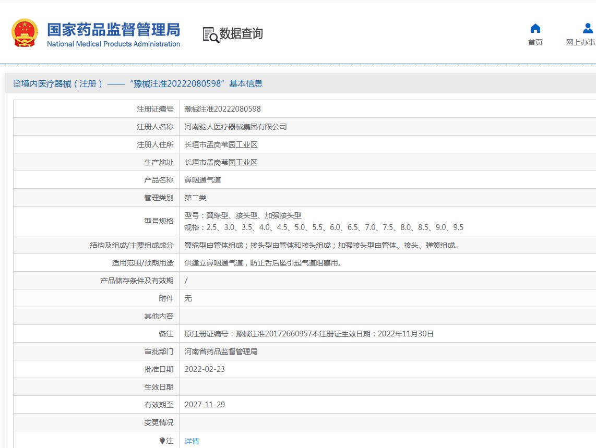Click the 生效日期 label cell
This screenshot has width=596, height=448.
point(96,387)
